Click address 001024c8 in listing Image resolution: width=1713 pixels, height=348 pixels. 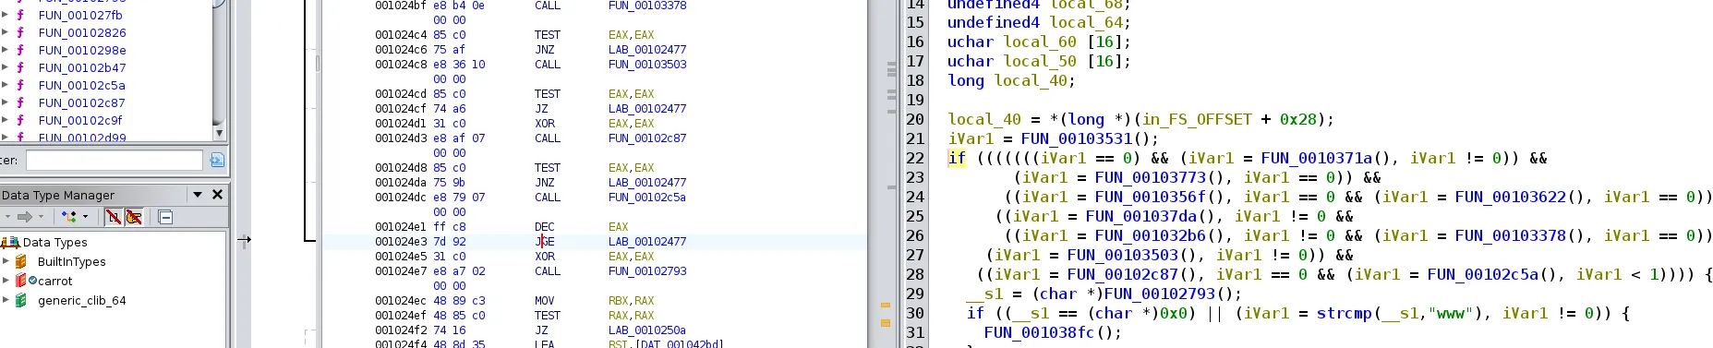(401, 65)
